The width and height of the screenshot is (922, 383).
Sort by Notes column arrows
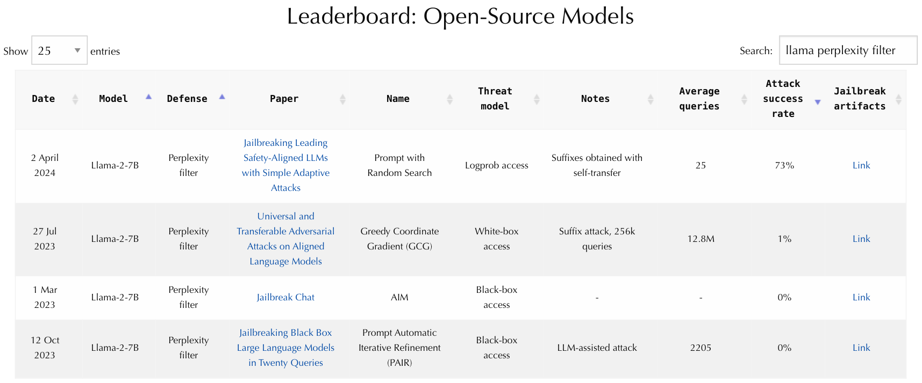pyautogui.click(x=651, y=99)
